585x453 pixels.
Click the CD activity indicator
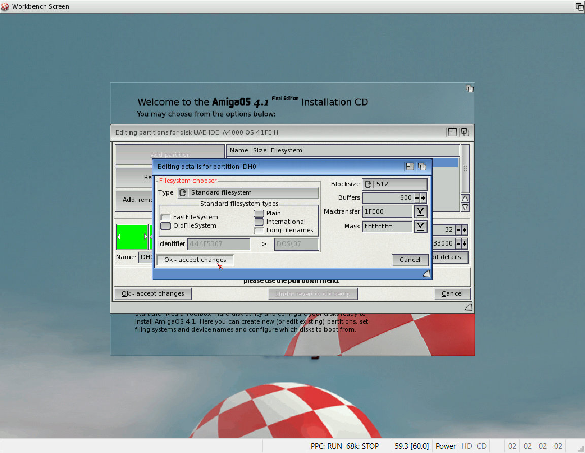point(481,446)
